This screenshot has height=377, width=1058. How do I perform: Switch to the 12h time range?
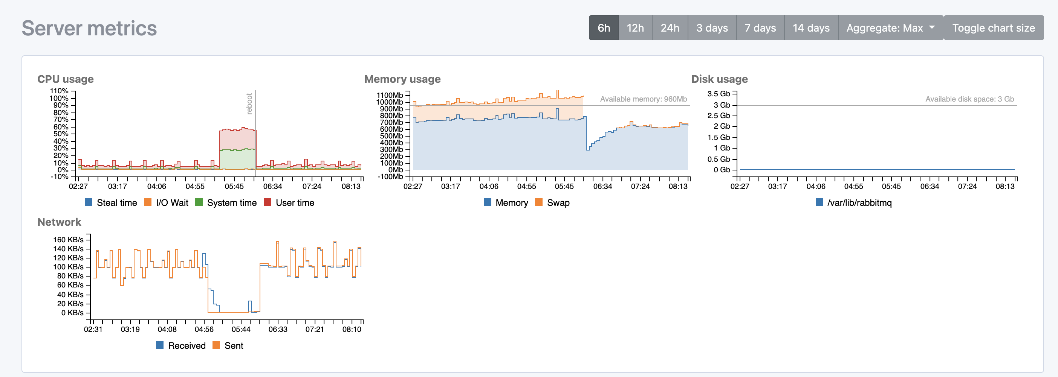point(635,28)
